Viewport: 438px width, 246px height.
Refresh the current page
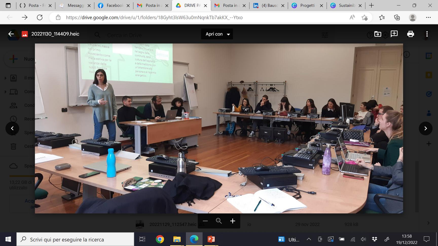tap(40, 17)
